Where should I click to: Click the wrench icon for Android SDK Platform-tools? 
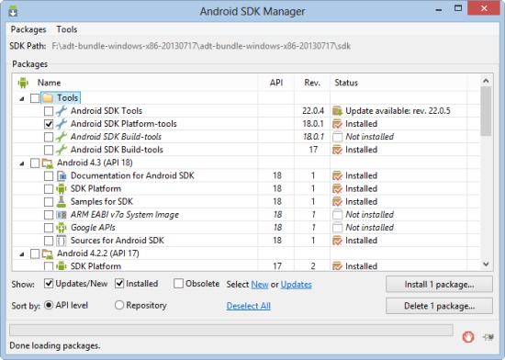(62, 124)
